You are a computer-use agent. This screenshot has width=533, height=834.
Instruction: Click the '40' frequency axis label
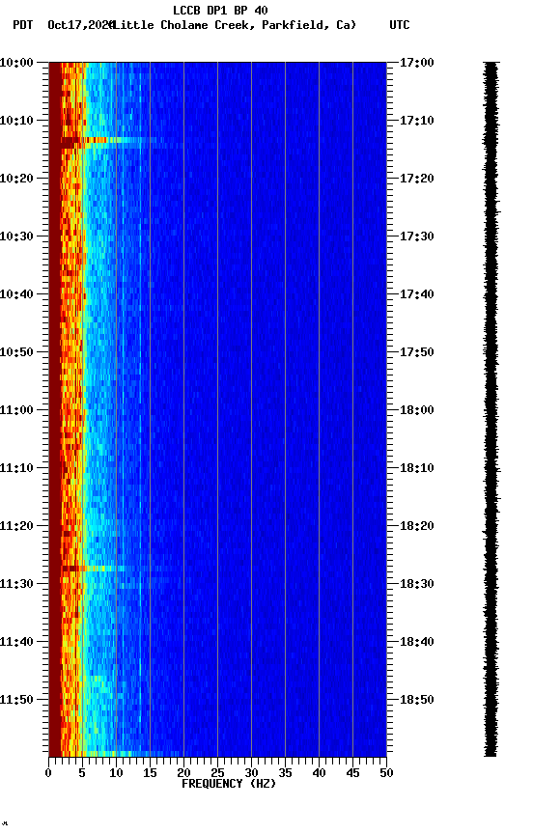320,774
